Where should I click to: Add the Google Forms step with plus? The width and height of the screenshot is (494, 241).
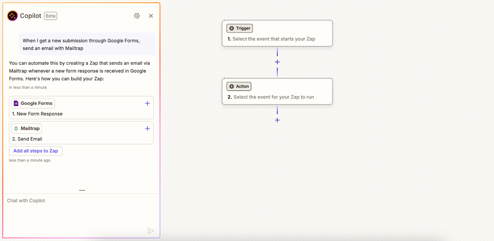[x=147, y=103]
